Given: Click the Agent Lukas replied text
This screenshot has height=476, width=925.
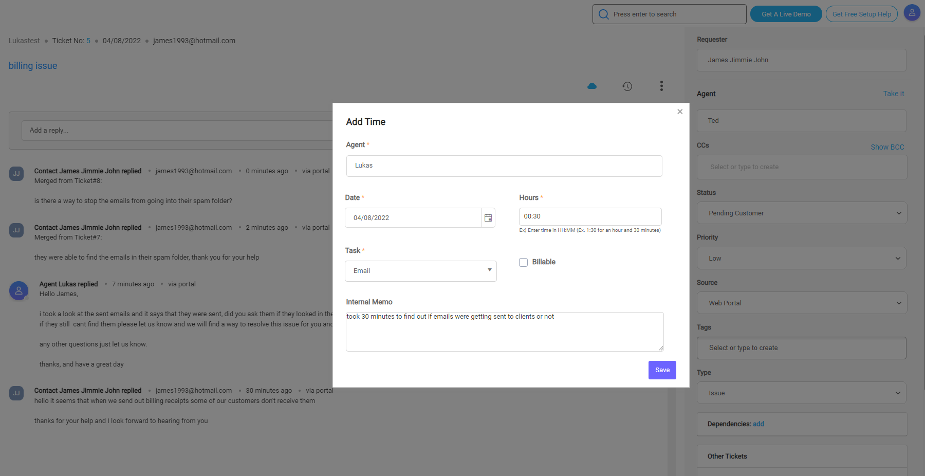Looking at the screenshot, I should 68,284.
